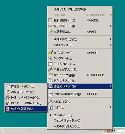Open 日付入力パレット(7) via the calendar icon

click(51, 64)
